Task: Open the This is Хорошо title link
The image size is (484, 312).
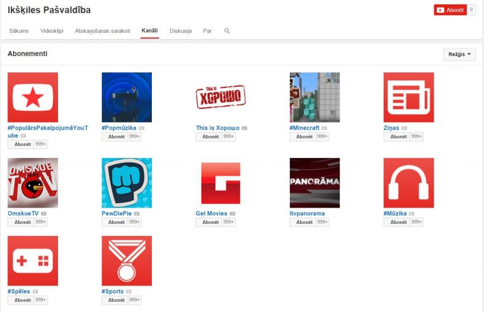Action: pyautogui.click(x=217, y=128)
